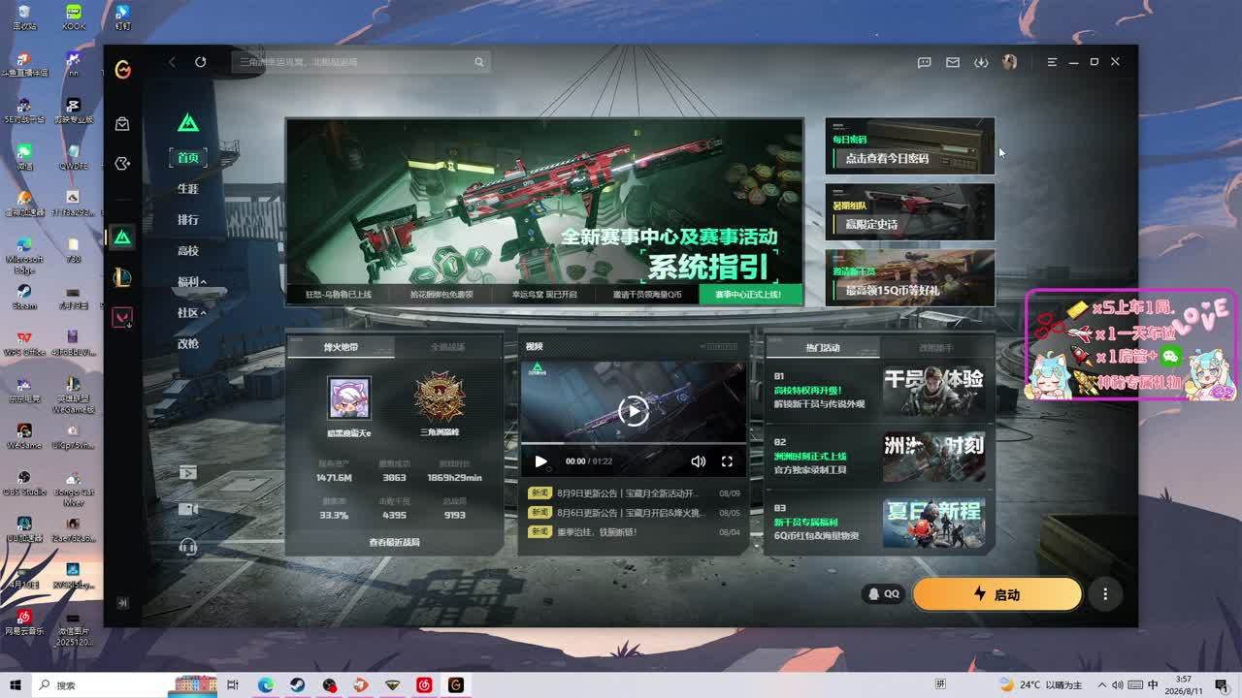This screenshot has width=1242, height=698.
Task: Click the 系统指引 main banner image
Action: tap(544, 202)
